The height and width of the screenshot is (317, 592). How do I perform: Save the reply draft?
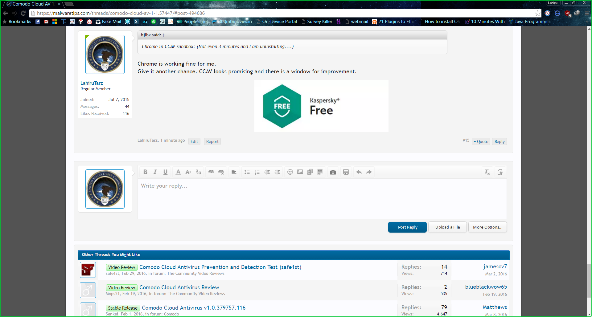[x=346, y=172]
